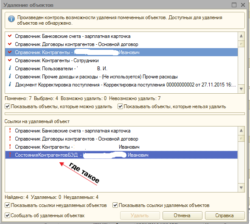The height and width of the screenshot is (224, 250).
Task: Select highlighted Справочник Контрагенты Иванович upper row
Action: [x=121, y=52]
